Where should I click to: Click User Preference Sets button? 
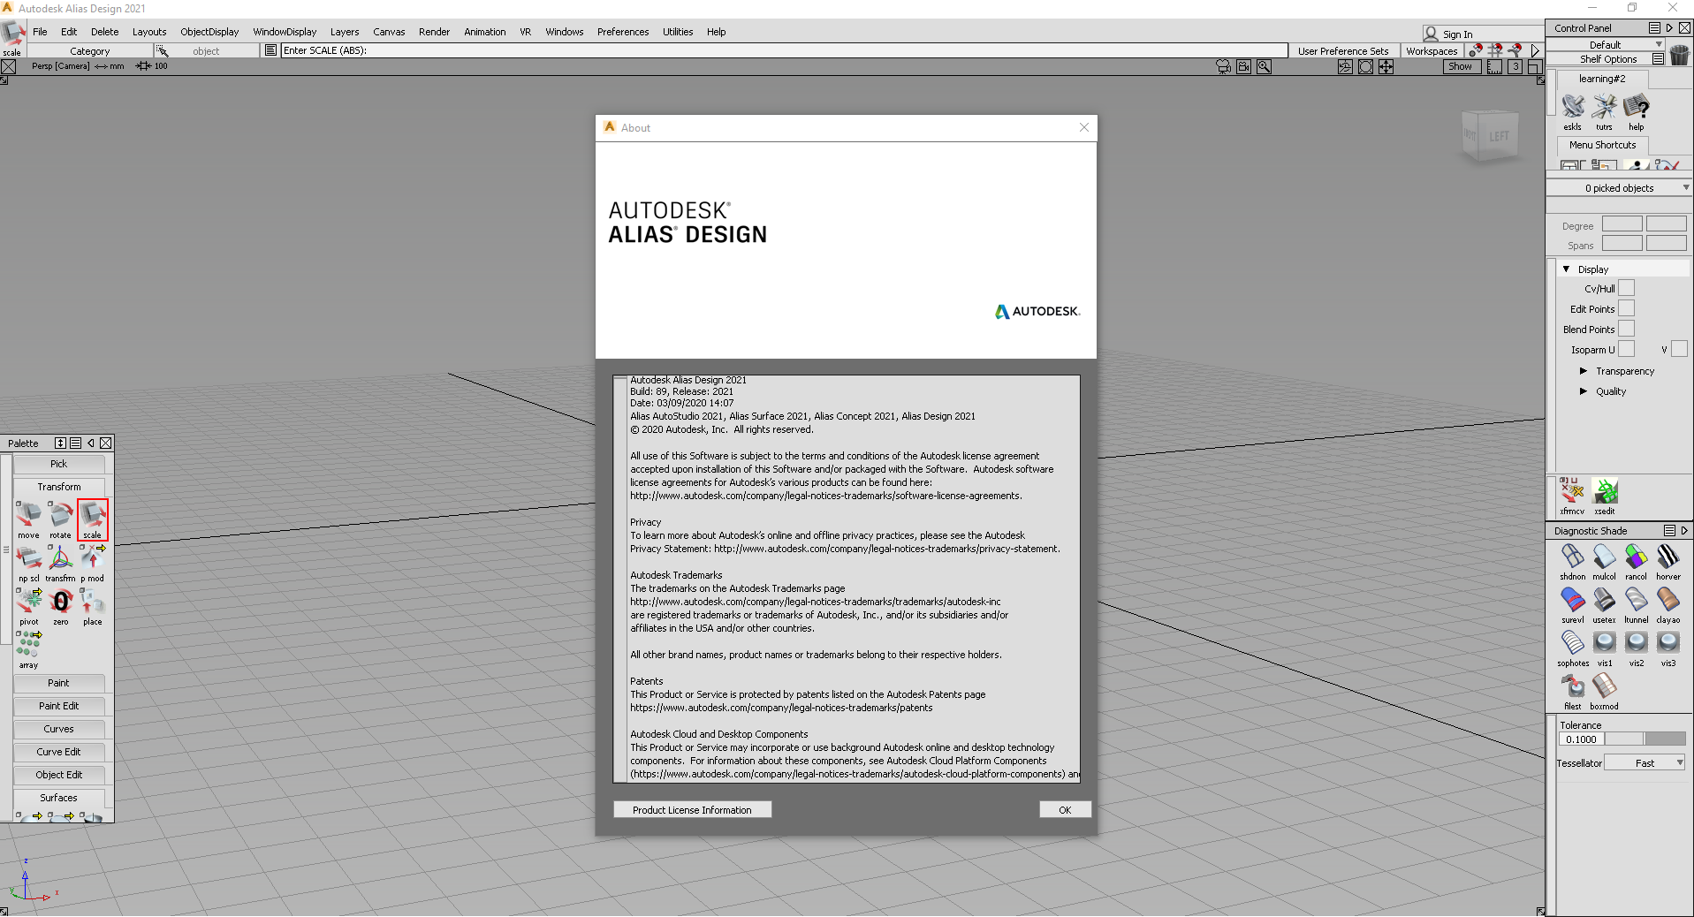point(1343,51)
